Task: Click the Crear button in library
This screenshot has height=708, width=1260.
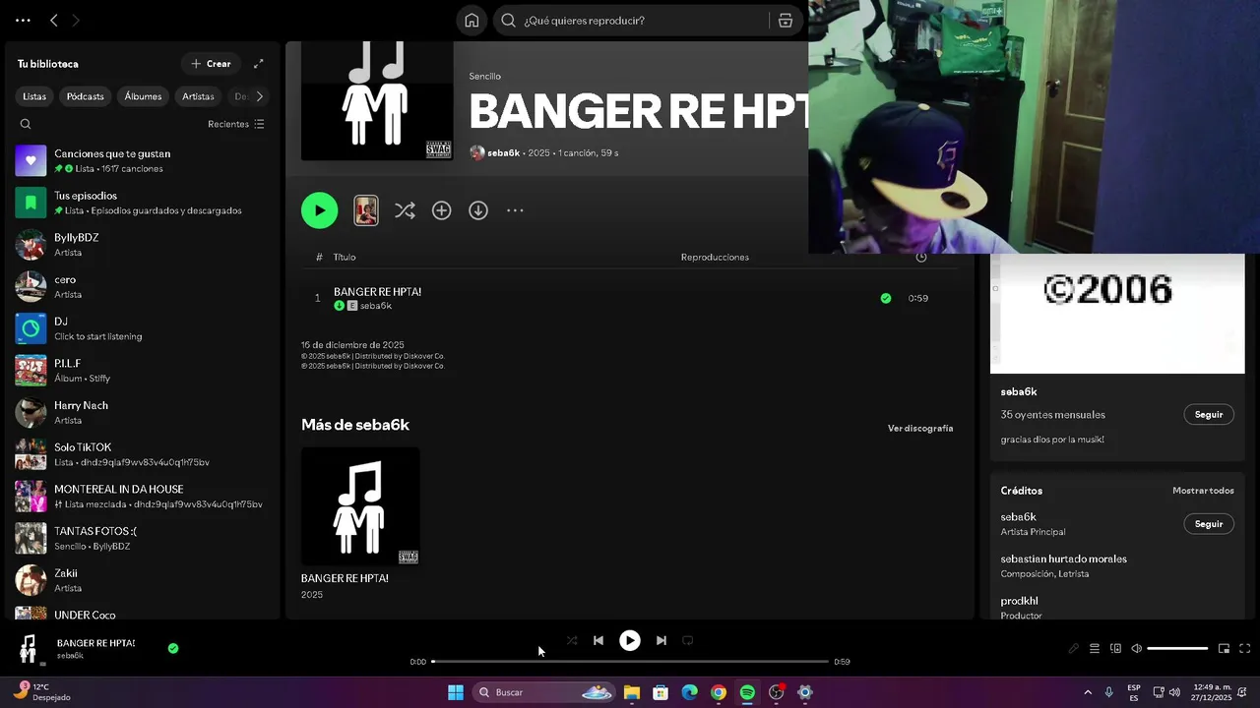Action: (x=211, y=64)
